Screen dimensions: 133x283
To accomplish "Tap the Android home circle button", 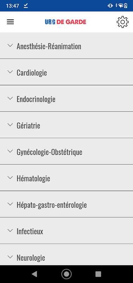I will click(66, 274).
